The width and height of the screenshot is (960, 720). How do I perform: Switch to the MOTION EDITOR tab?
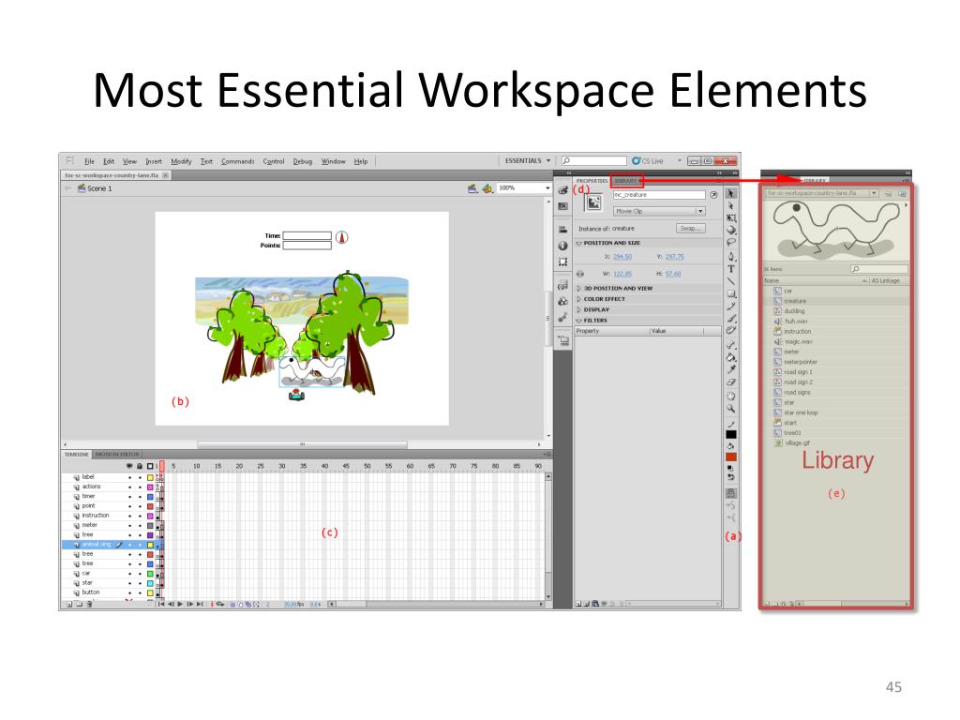117,455
